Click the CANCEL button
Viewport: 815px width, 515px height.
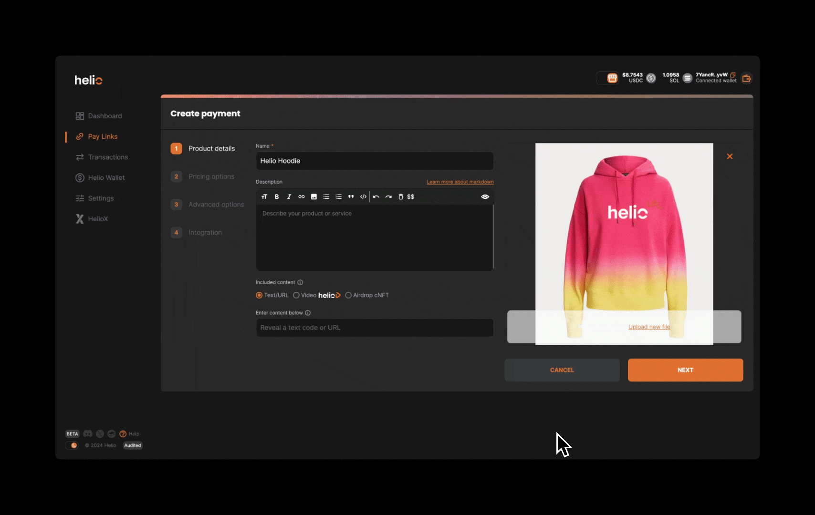coord(562,370)
